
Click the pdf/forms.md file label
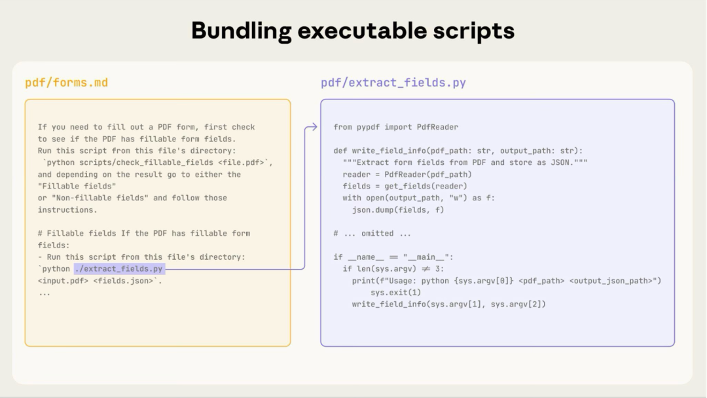(66, 83)
